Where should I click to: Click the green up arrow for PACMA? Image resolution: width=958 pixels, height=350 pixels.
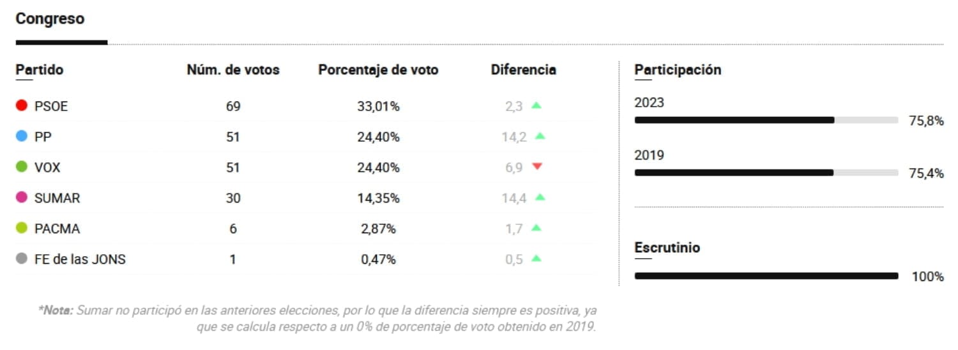(536, 228)
